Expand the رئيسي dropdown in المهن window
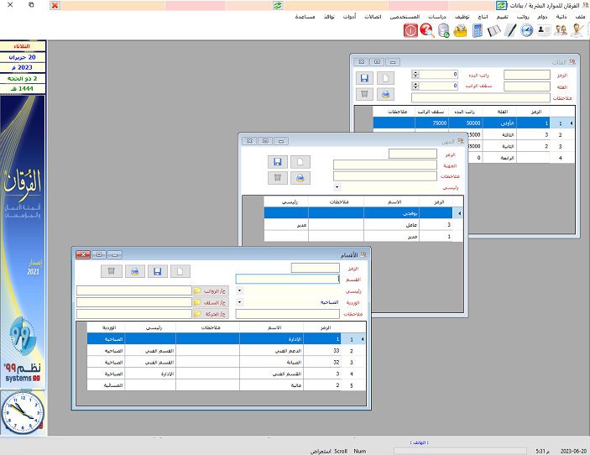This screenshot has height=455, width=590. coord(337,187)
